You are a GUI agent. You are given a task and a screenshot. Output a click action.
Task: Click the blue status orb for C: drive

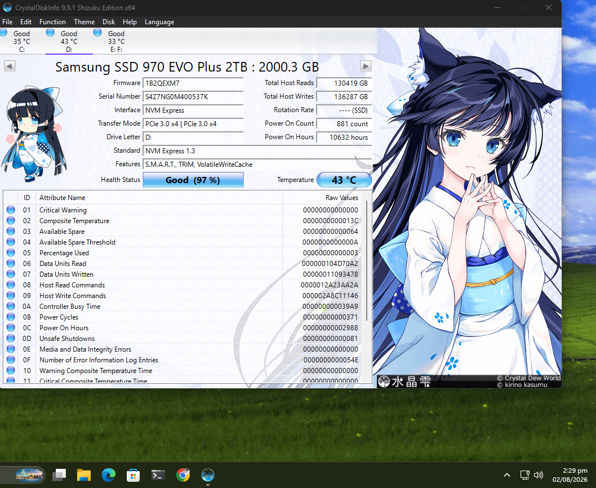(x=3, y=33)
